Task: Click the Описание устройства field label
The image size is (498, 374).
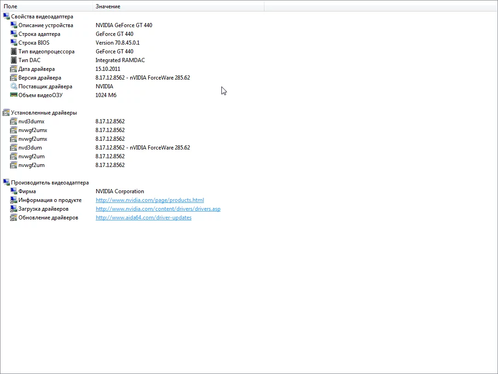Action: coord(46,25)
